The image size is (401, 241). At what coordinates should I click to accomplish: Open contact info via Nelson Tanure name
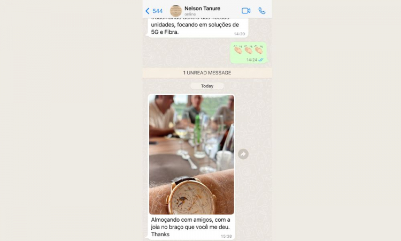[202, 9]
